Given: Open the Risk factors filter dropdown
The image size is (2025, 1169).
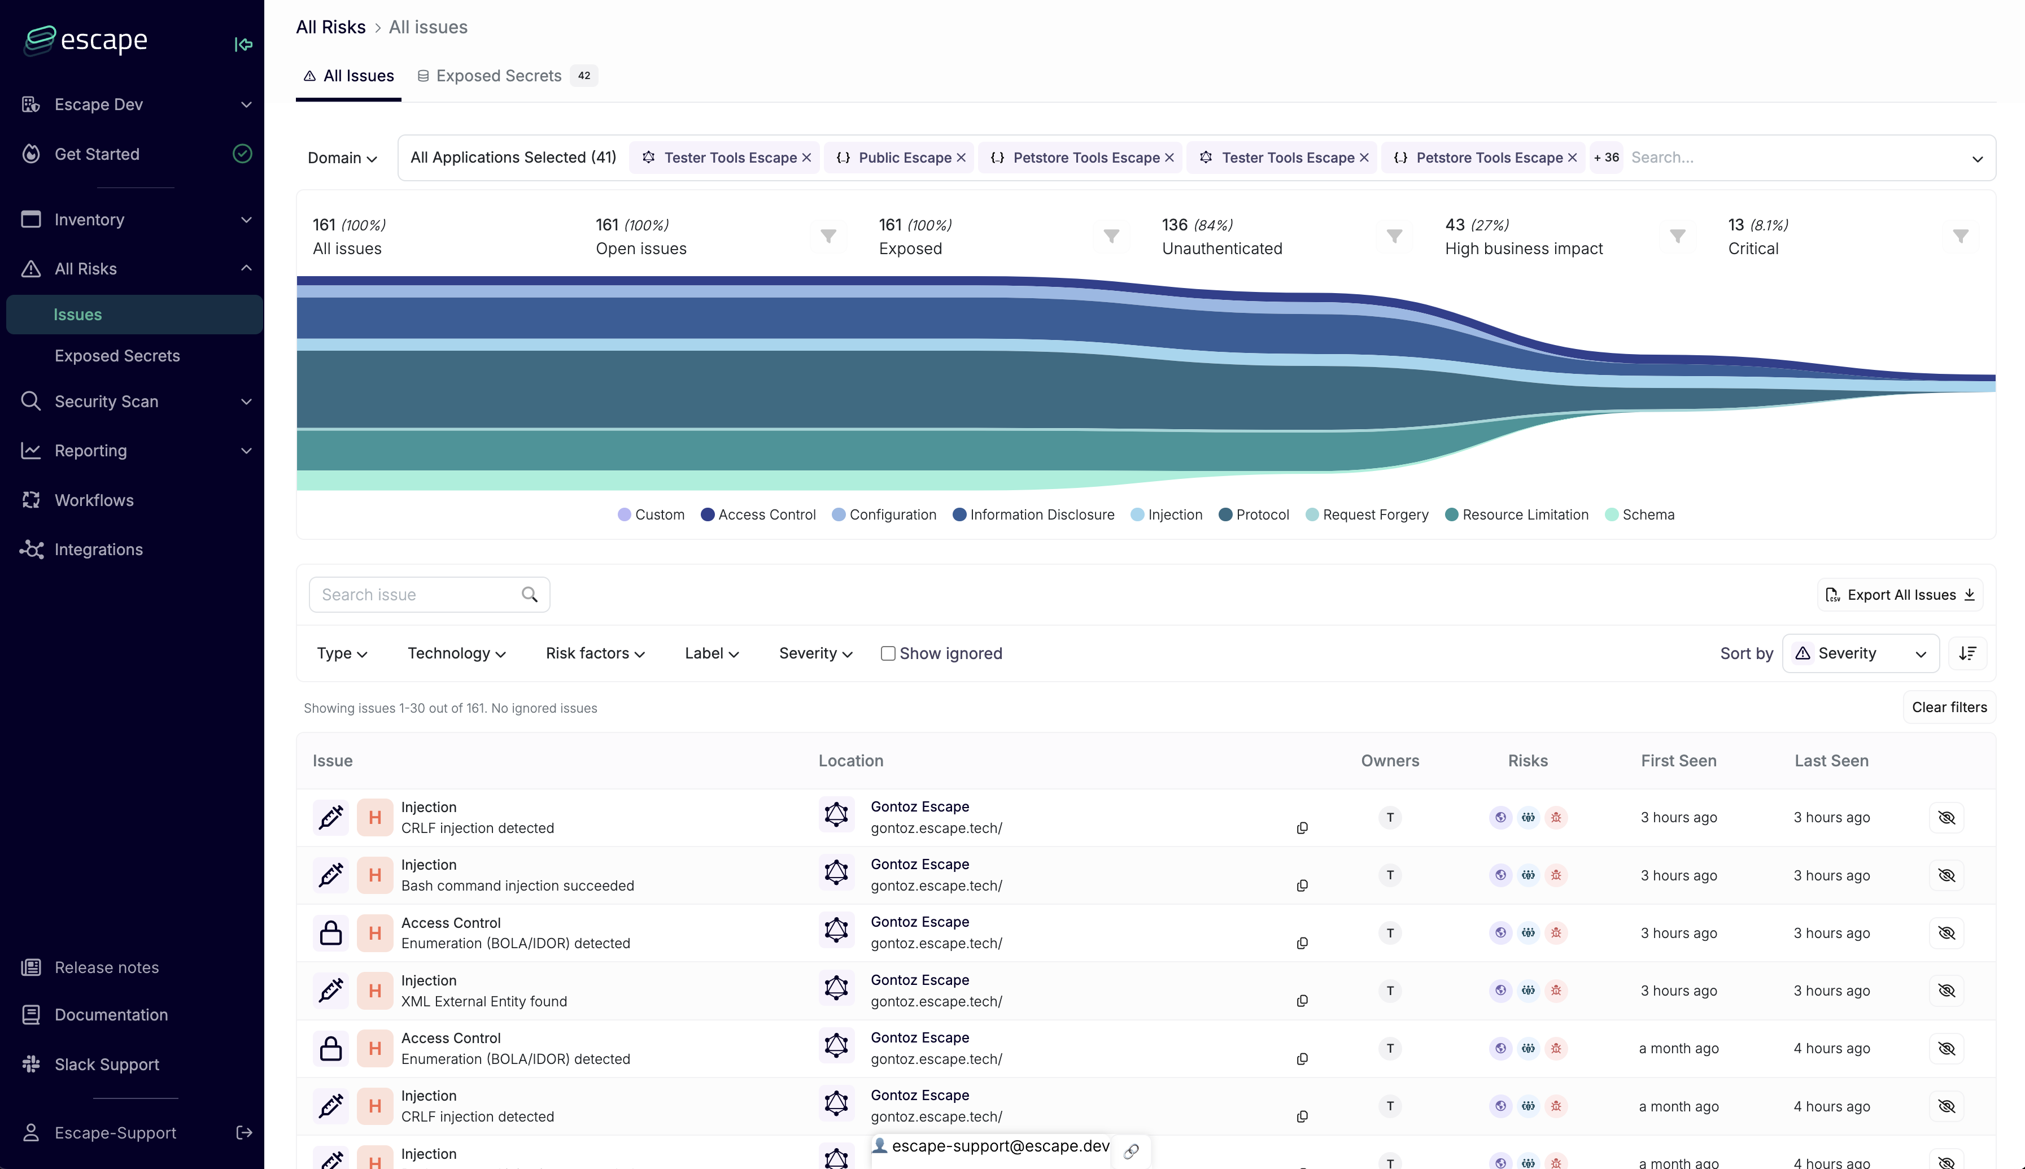Looking at the screenshot, I should click(x=595, y=653).
